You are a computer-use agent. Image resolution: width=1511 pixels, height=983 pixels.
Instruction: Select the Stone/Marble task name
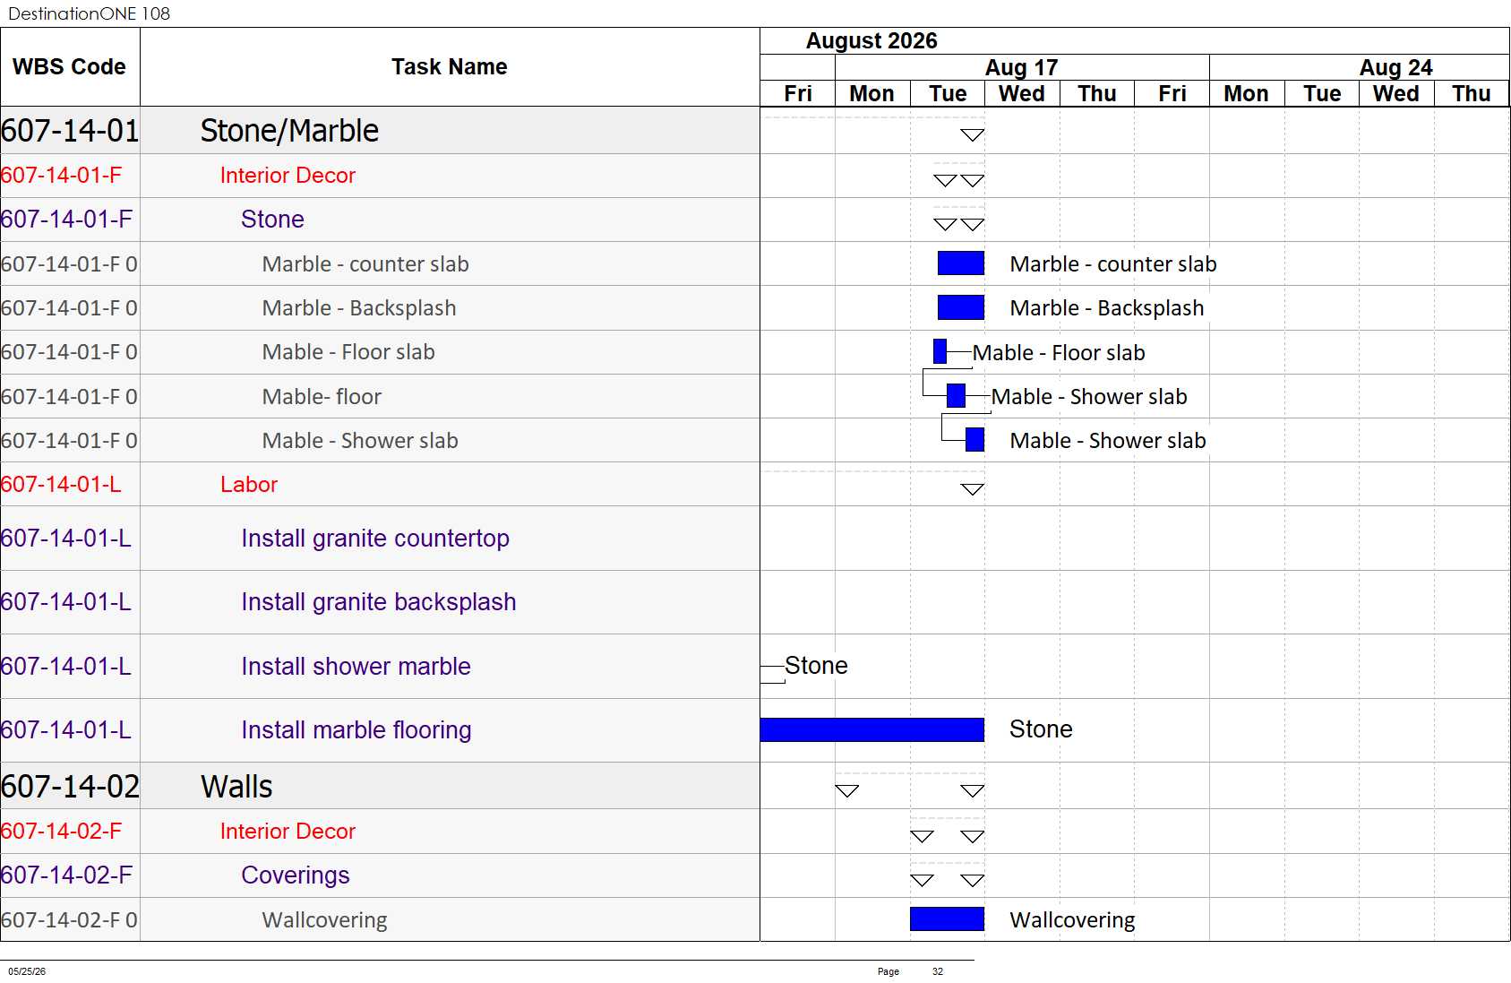click(289, 131)
